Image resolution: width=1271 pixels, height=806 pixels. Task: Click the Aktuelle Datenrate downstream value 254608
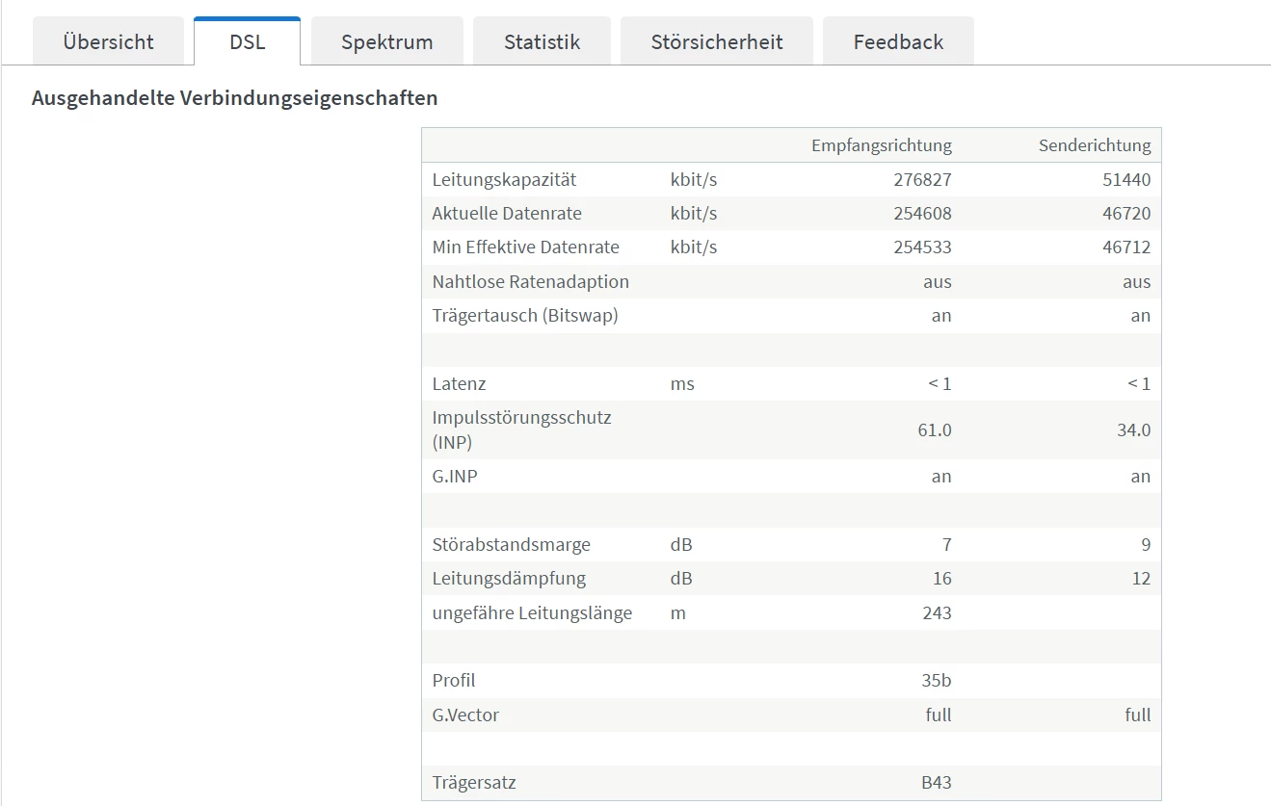pyautogui.click(x=922, y=214)
